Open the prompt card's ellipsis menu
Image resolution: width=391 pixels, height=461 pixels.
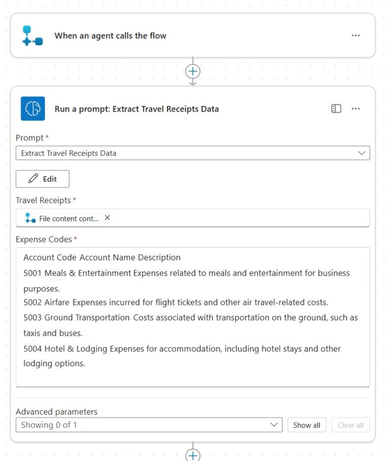(x=355, y=108)
